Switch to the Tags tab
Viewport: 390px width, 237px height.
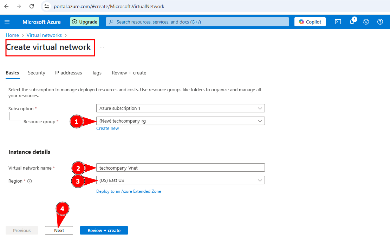[97, 73]
